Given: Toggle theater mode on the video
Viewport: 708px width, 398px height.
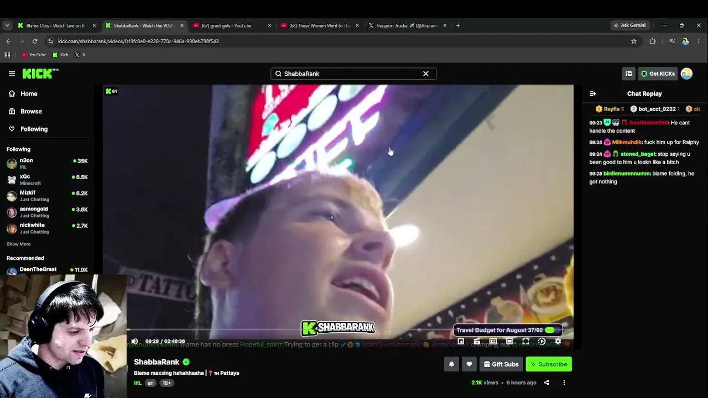Looking at the screenshot, I should coord(509,342).
